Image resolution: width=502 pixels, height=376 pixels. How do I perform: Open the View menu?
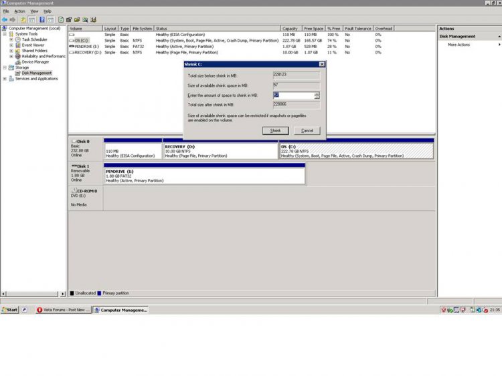(x=34, y=11)
